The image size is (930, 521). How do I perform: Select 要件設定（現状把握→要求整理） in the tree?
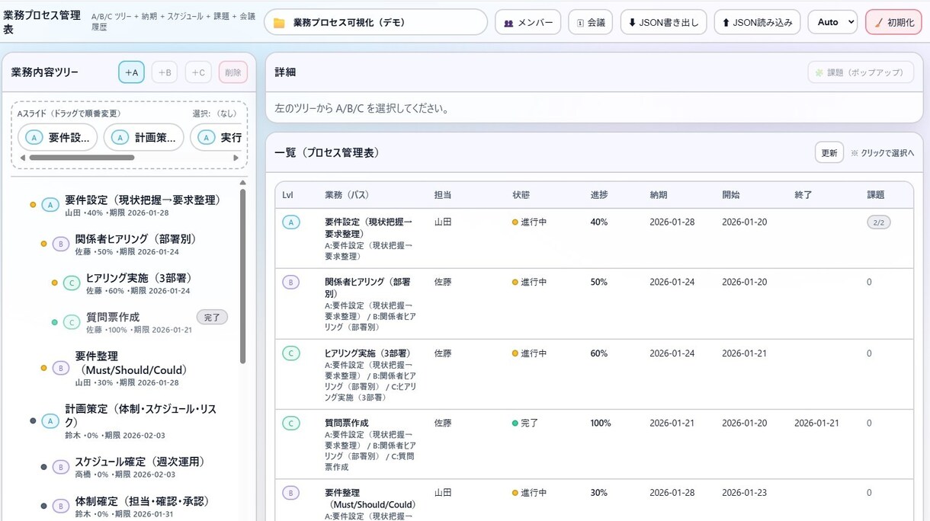tap(143, 200)
